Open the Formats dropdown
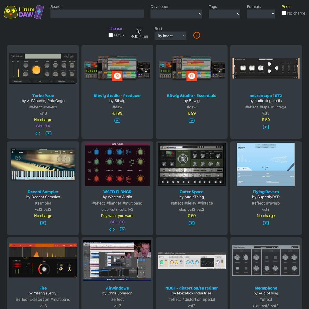This screenshot has width=309, height=309. pos(261,14)
